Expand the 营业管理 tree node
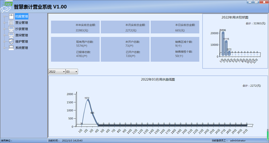Screen dimensions: 269x143 tap(4, 23)
